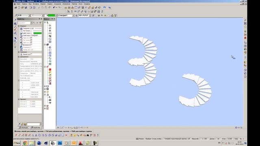Switch to the 'Свойства' panel tab
The image size is (260, 146).
pyautogui.click(x=36, y=128)
